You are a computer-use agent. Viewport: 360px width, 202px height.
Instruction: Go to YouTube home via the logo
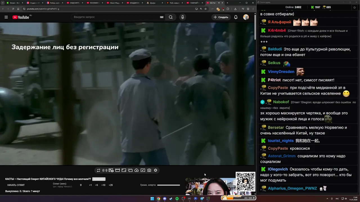click(x=21, y=17)
